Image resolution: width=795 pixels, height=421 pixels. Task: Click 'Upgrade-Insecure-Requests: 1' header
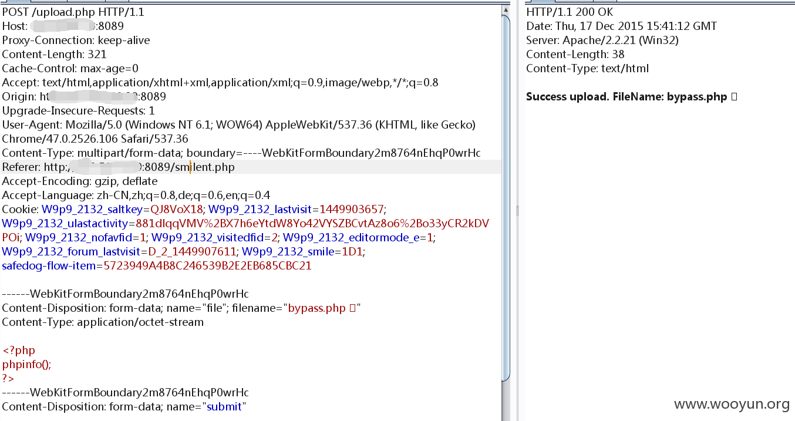(78, 110)
